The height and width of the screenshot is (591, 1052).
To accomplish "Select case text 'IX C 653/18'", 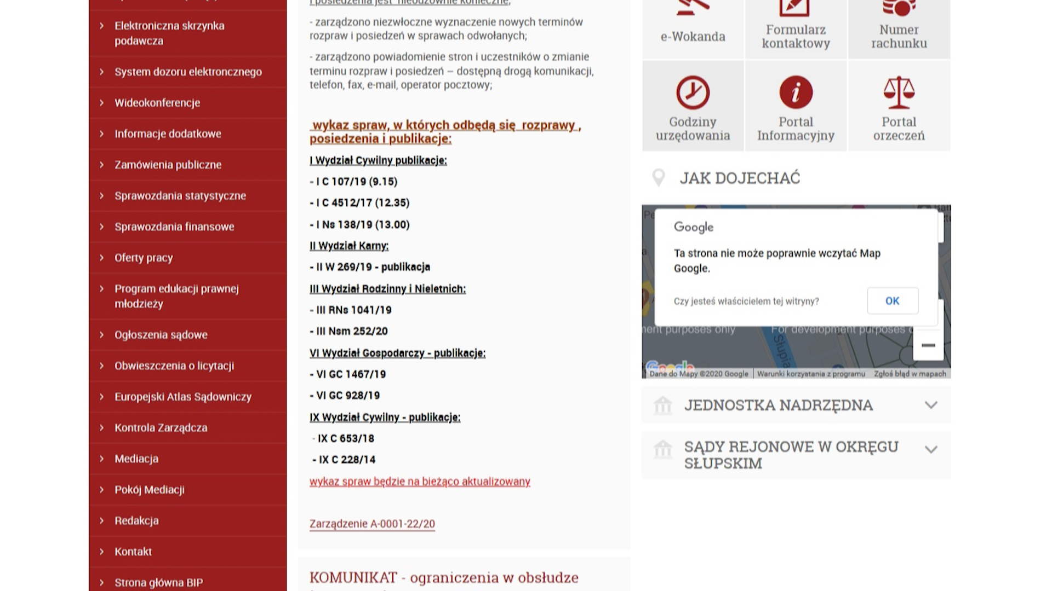I will [x=346, y=439].
